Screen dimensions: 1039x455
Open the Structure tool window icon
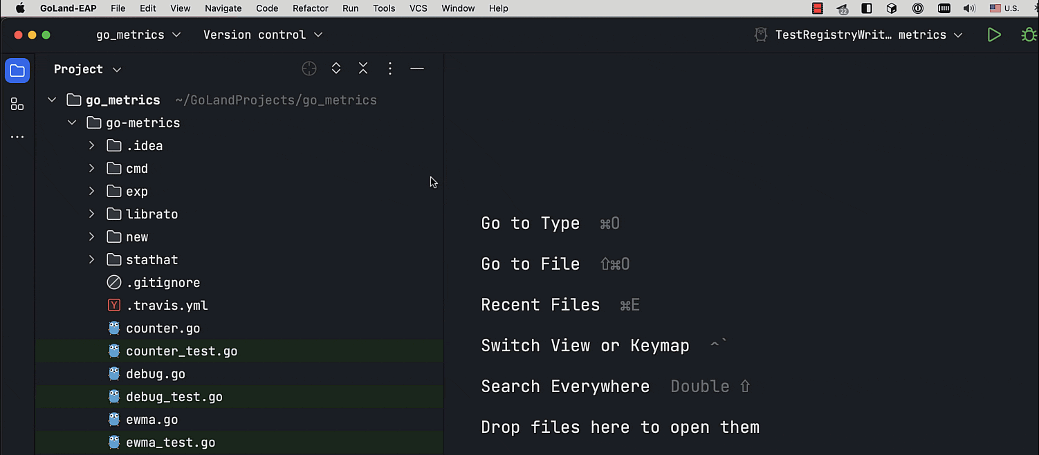(x=17, y=104)
